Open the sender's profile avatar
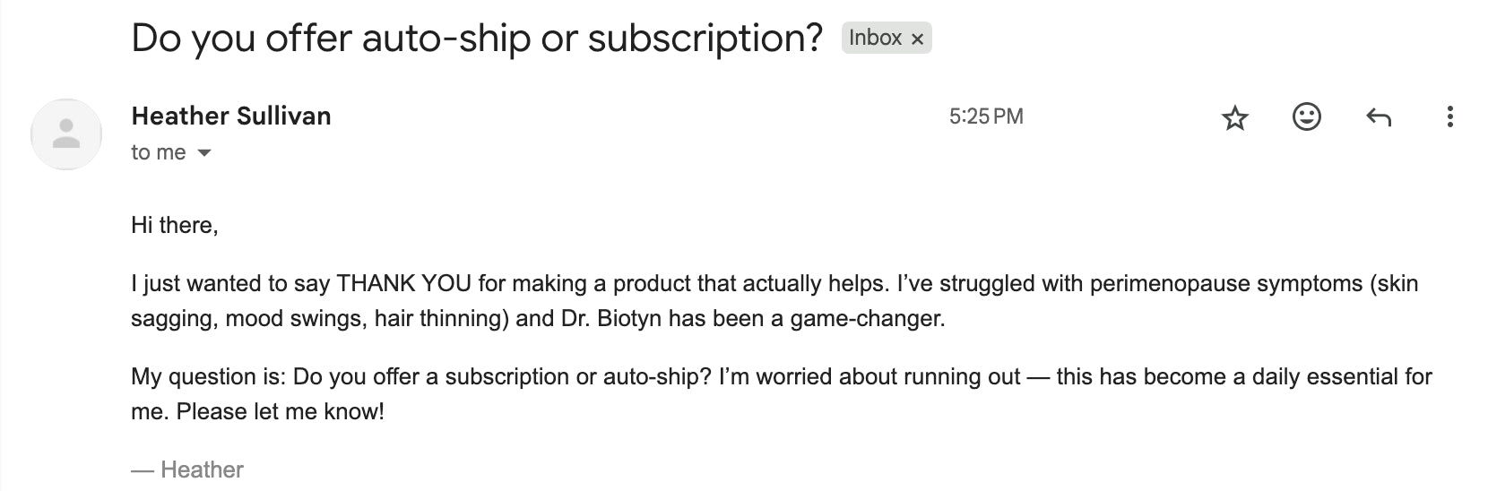Image resolution: width=1488 pixels, height=491 pixels. 66,134
